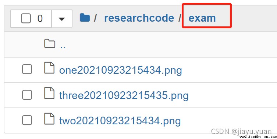Click the file icon beside two20210923215434.png
Image resolution: width=277 pixels, height=139 pixels.
coord(49,118)
